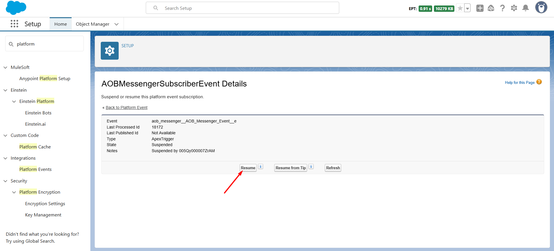This screenshot has height=251, width=554.
Task: Open Platform Cache
Action: tap(35, 147)
